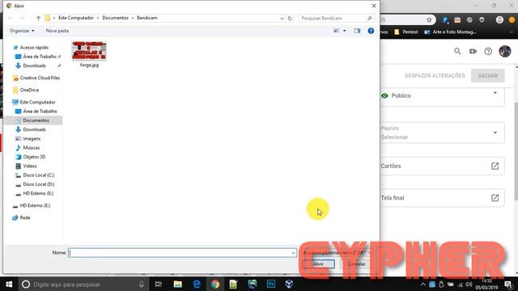Expand the Nome field dropdown arrow
518x291 pixels.
tap(293, 253)
